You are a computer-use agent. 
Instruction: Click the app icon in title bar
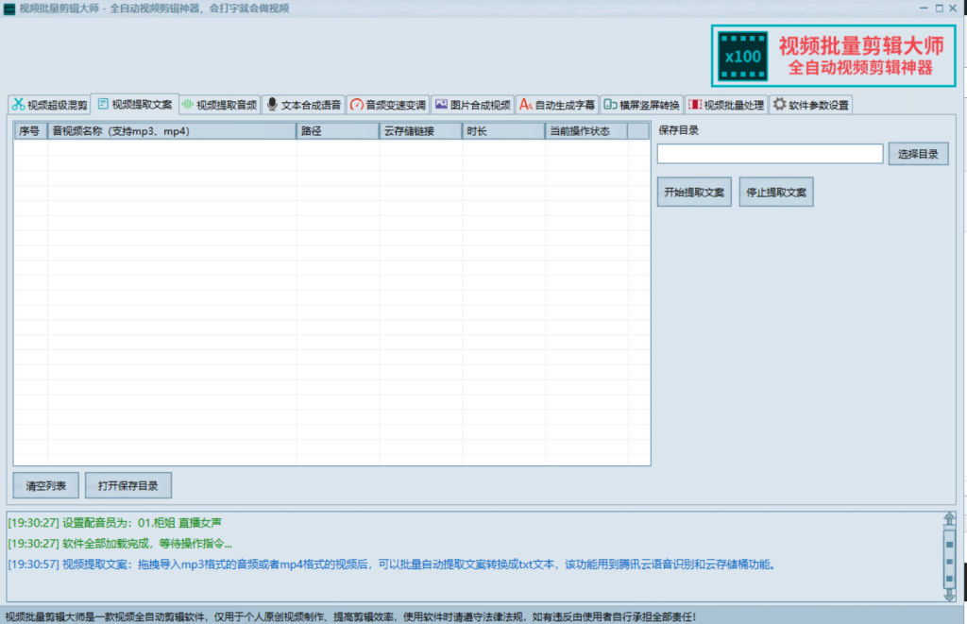click(x=9, y=8)
